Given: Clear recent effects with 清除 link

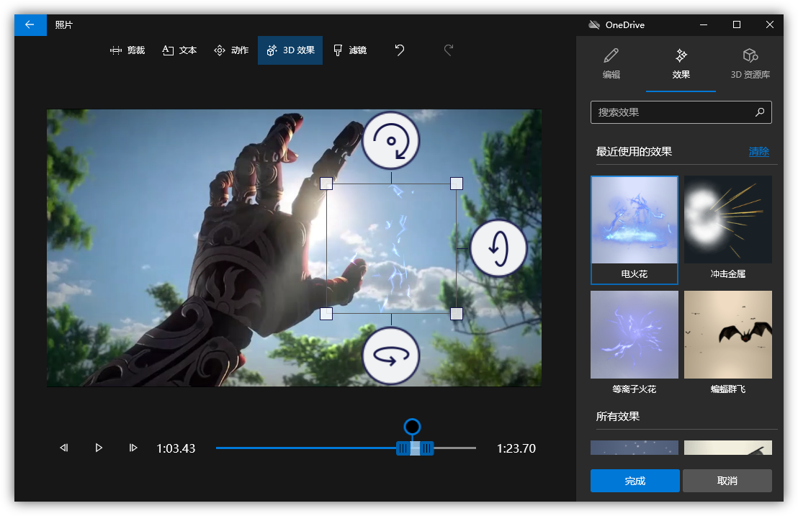Looking at the screenshot, I should pos(759,152).
